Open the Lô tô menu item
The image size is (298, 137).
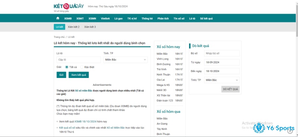coord(192,19)
